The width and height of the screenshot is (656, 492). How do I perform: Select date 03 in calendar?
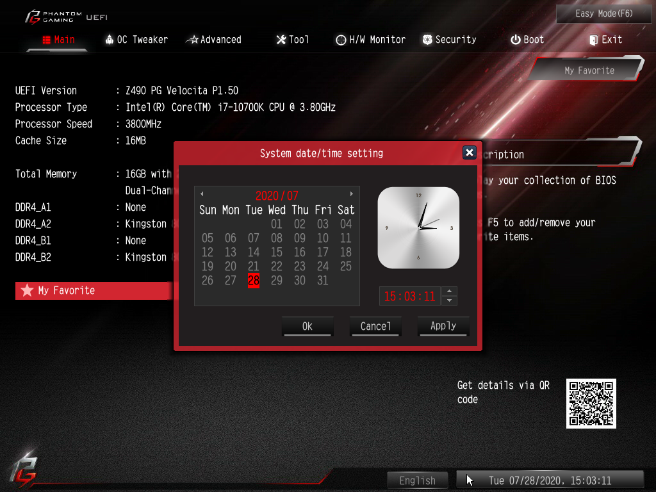323,224
